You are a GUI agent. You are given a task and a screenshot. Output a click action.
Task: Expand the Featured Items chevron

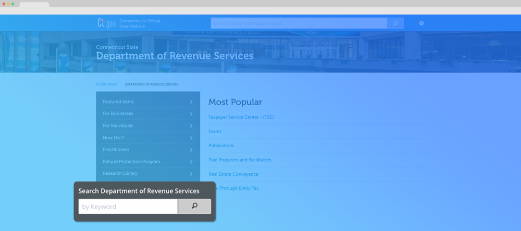tap(191, 102)
